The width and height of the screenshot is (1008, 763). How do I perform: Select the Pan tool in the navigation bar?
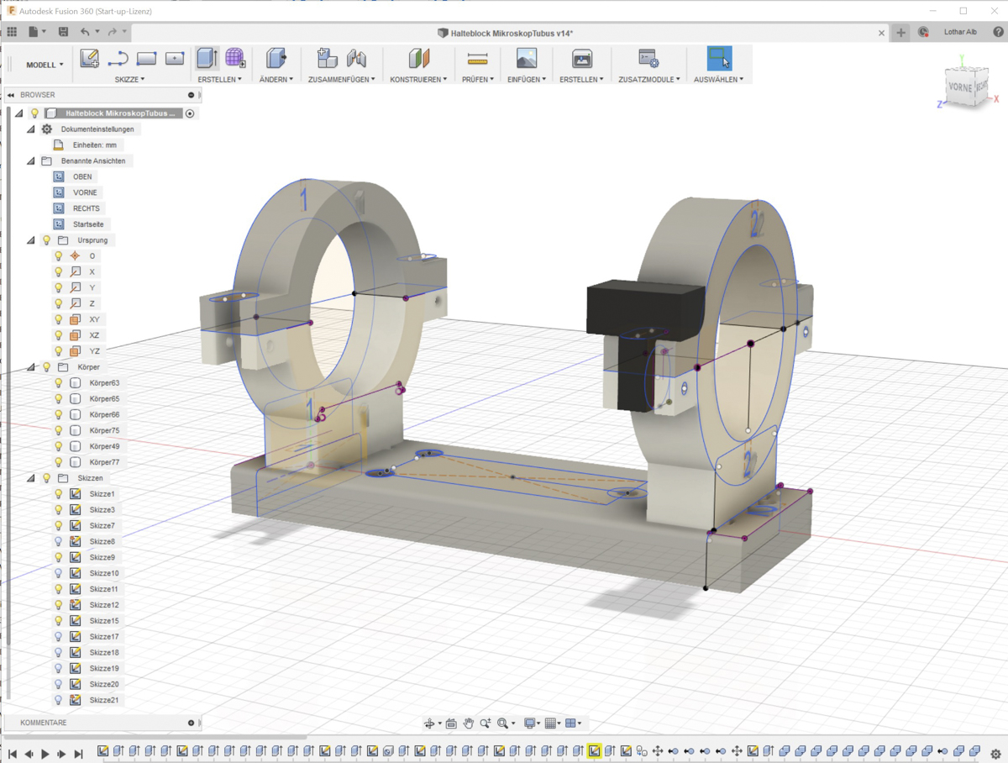click(468, 723)
